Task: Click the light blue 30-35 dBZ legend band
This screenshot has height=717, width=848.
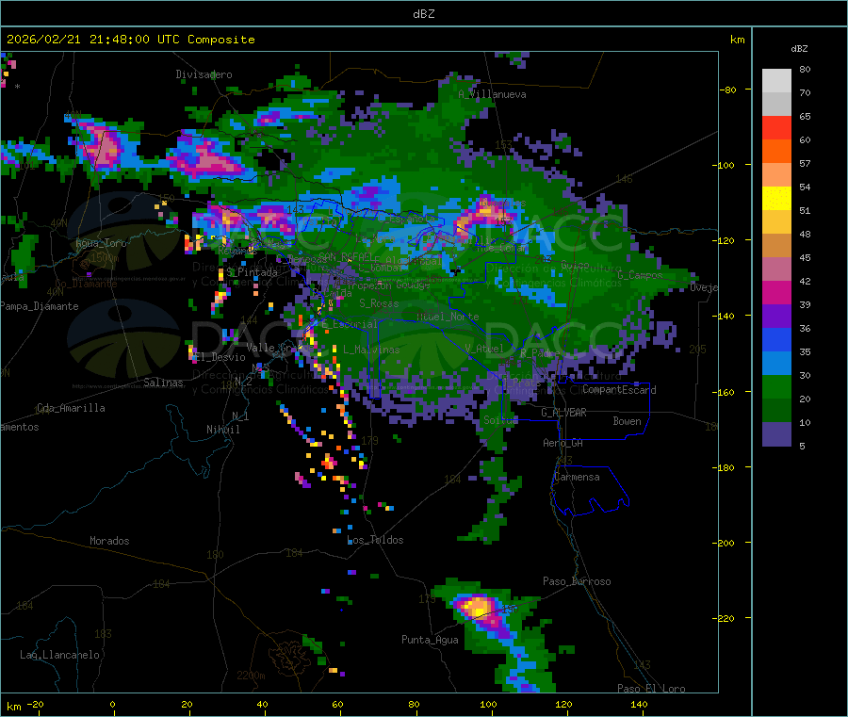Action: [x=776, y=364]
